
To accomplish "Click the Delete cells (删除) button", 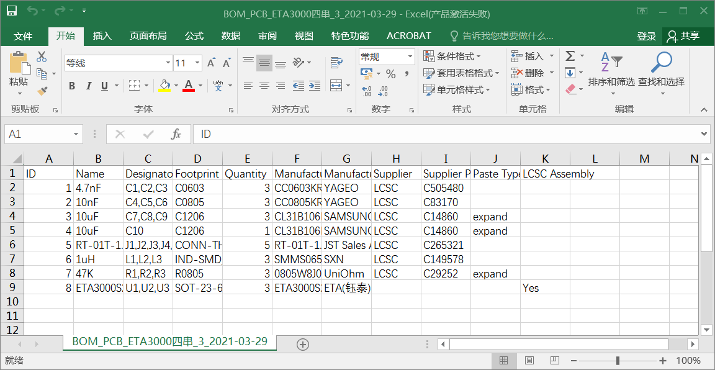I will tap(533, 73).
